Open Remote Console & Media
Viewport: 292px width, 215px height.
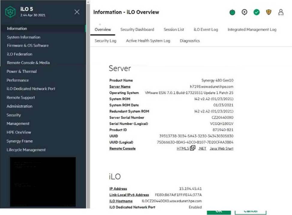point(28,63)
